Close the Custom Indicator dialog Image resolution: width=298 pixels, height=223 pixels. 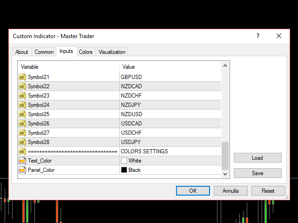[279, 36]
